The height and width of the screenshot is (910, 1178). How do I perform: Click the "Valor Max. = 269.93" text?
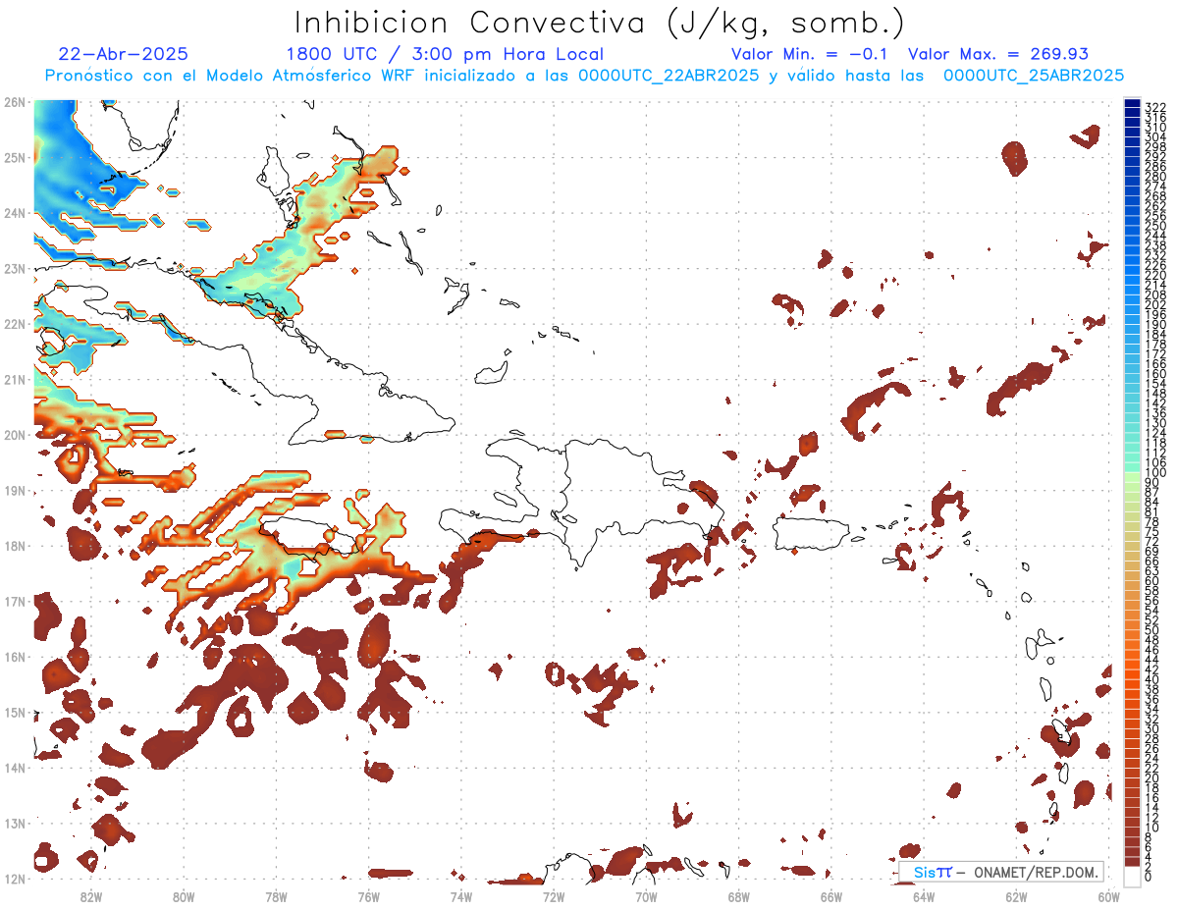pos(998,54)
